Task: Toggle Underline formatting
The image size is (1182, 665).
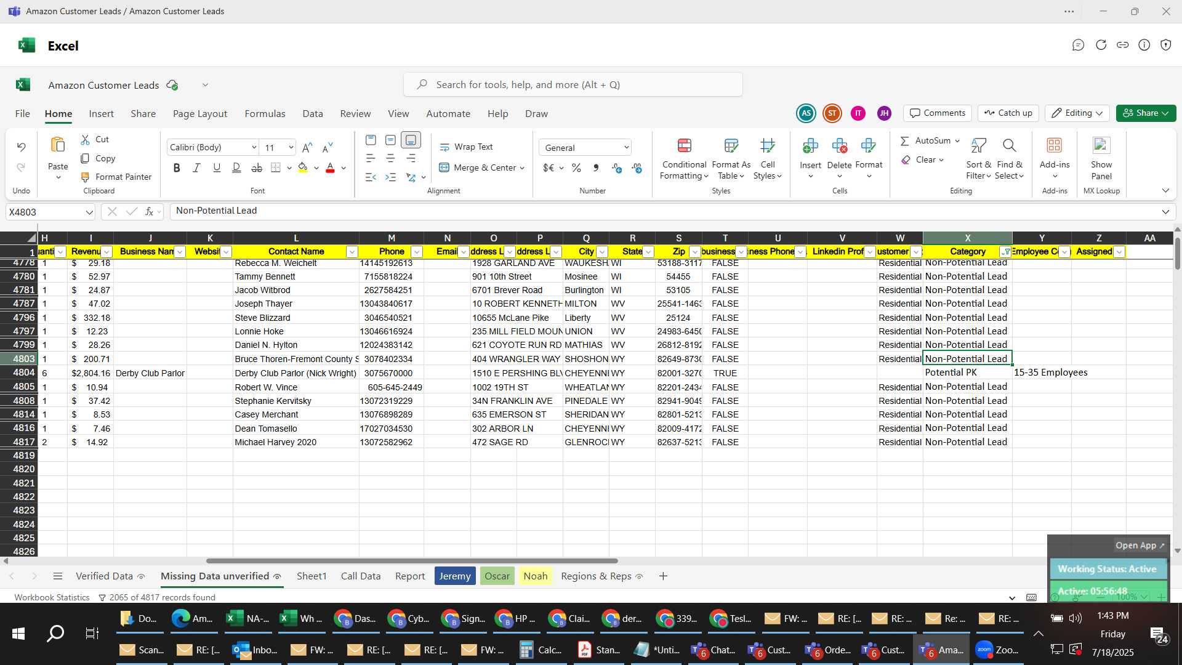Action: [x=217, y=167]
